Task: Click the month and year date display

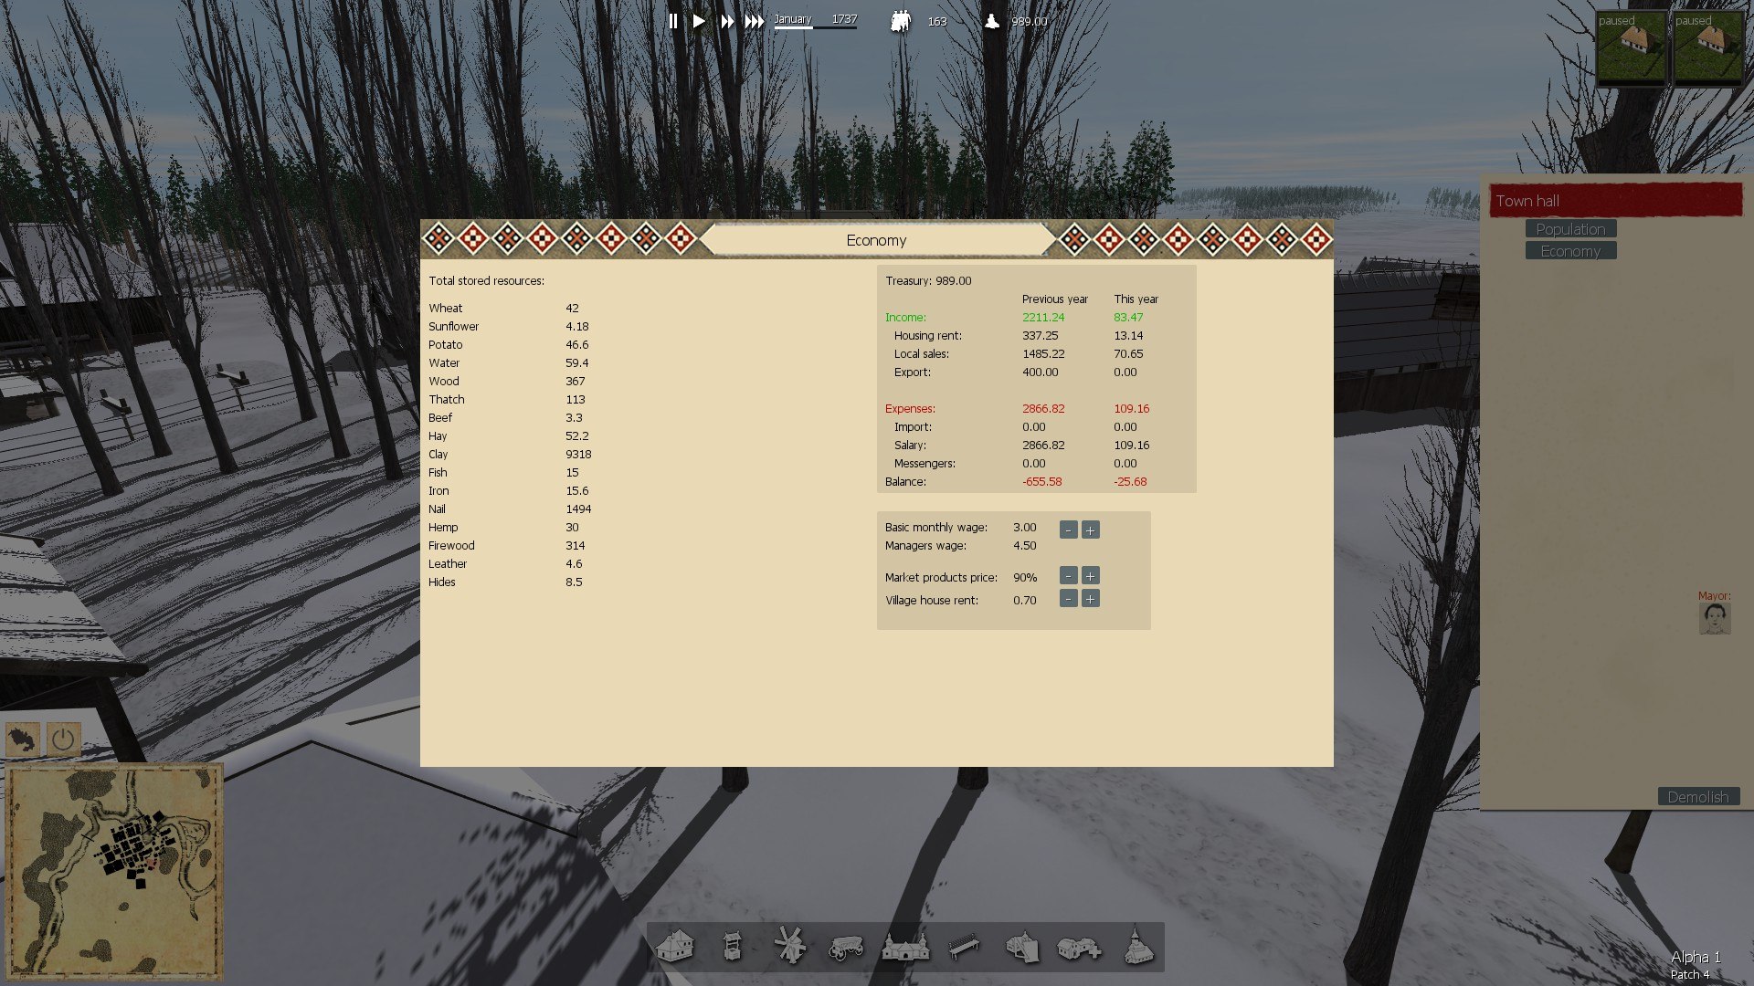Action: click(815, 19)
